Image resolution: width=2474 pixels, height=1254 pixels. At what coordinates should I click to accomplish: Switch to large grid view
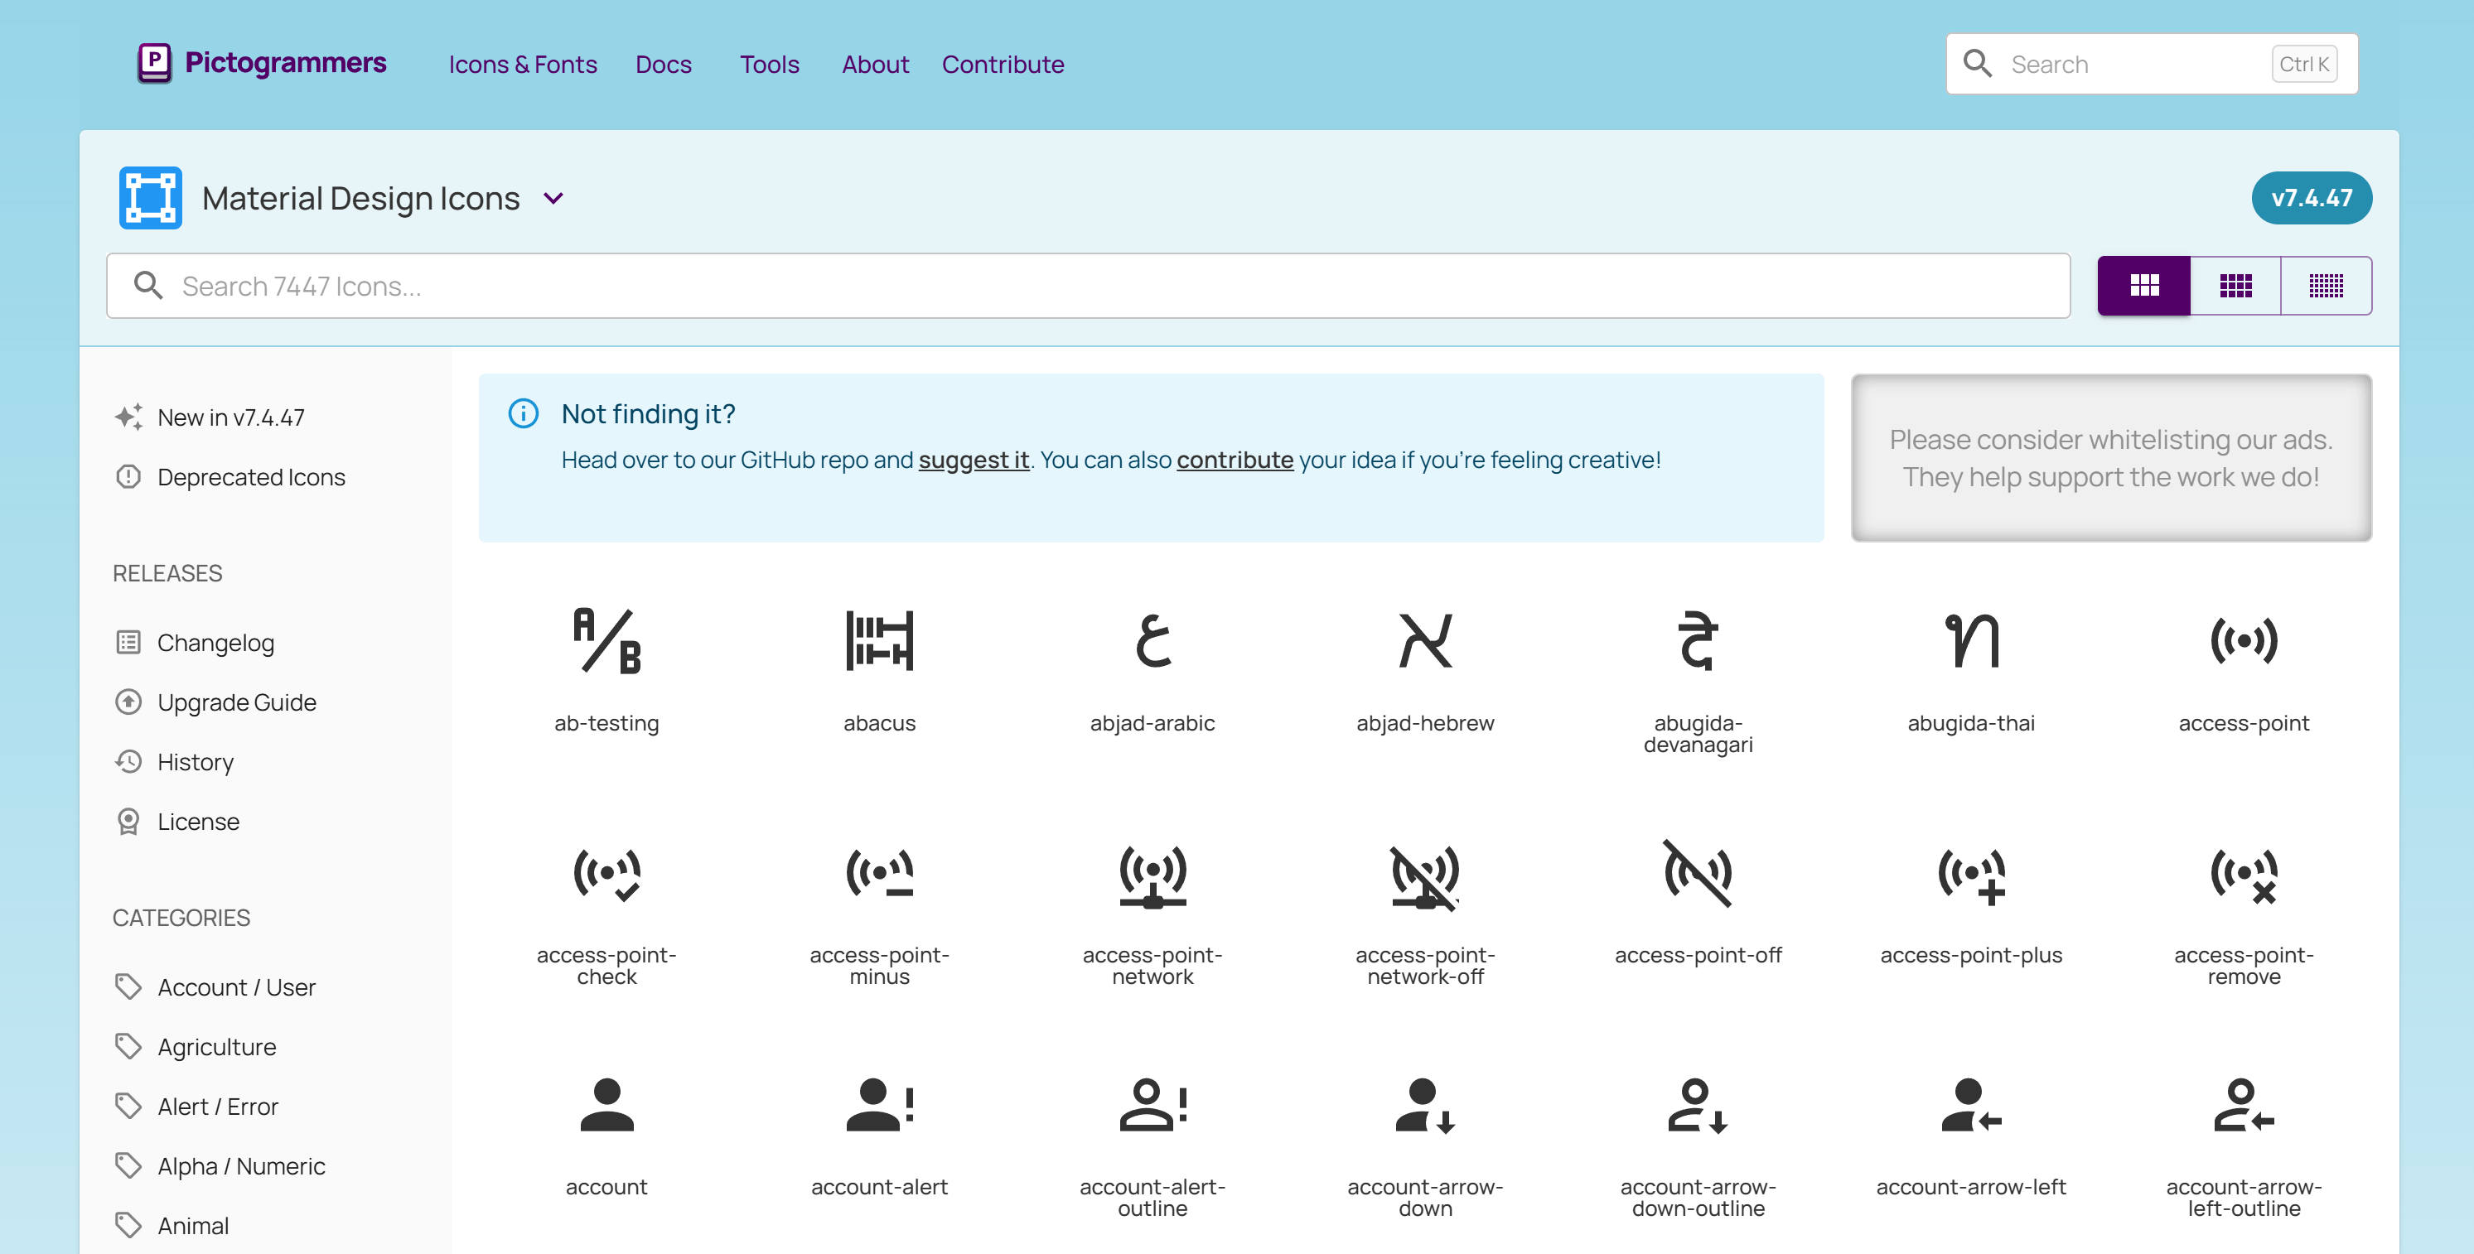pyautogui.click(x=2143, y=285)
